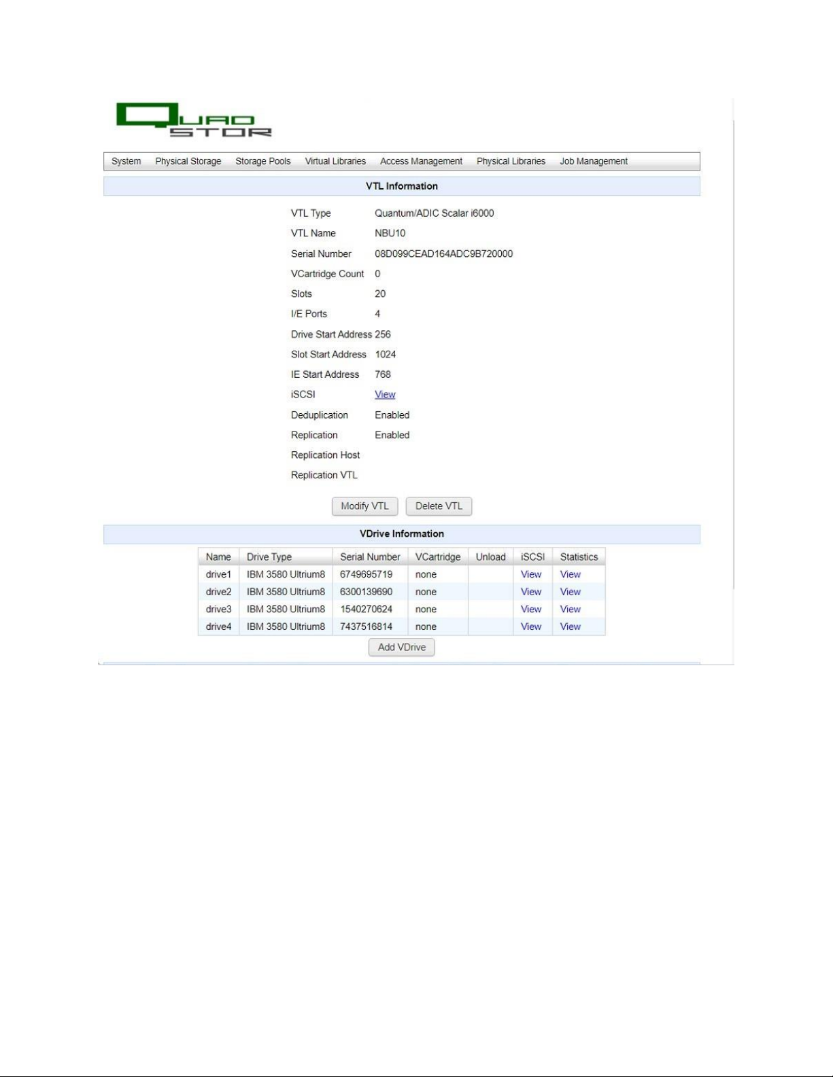View Statistics for drive1
The height and width of the screenshot is (1077, 833).
[571, 574]
